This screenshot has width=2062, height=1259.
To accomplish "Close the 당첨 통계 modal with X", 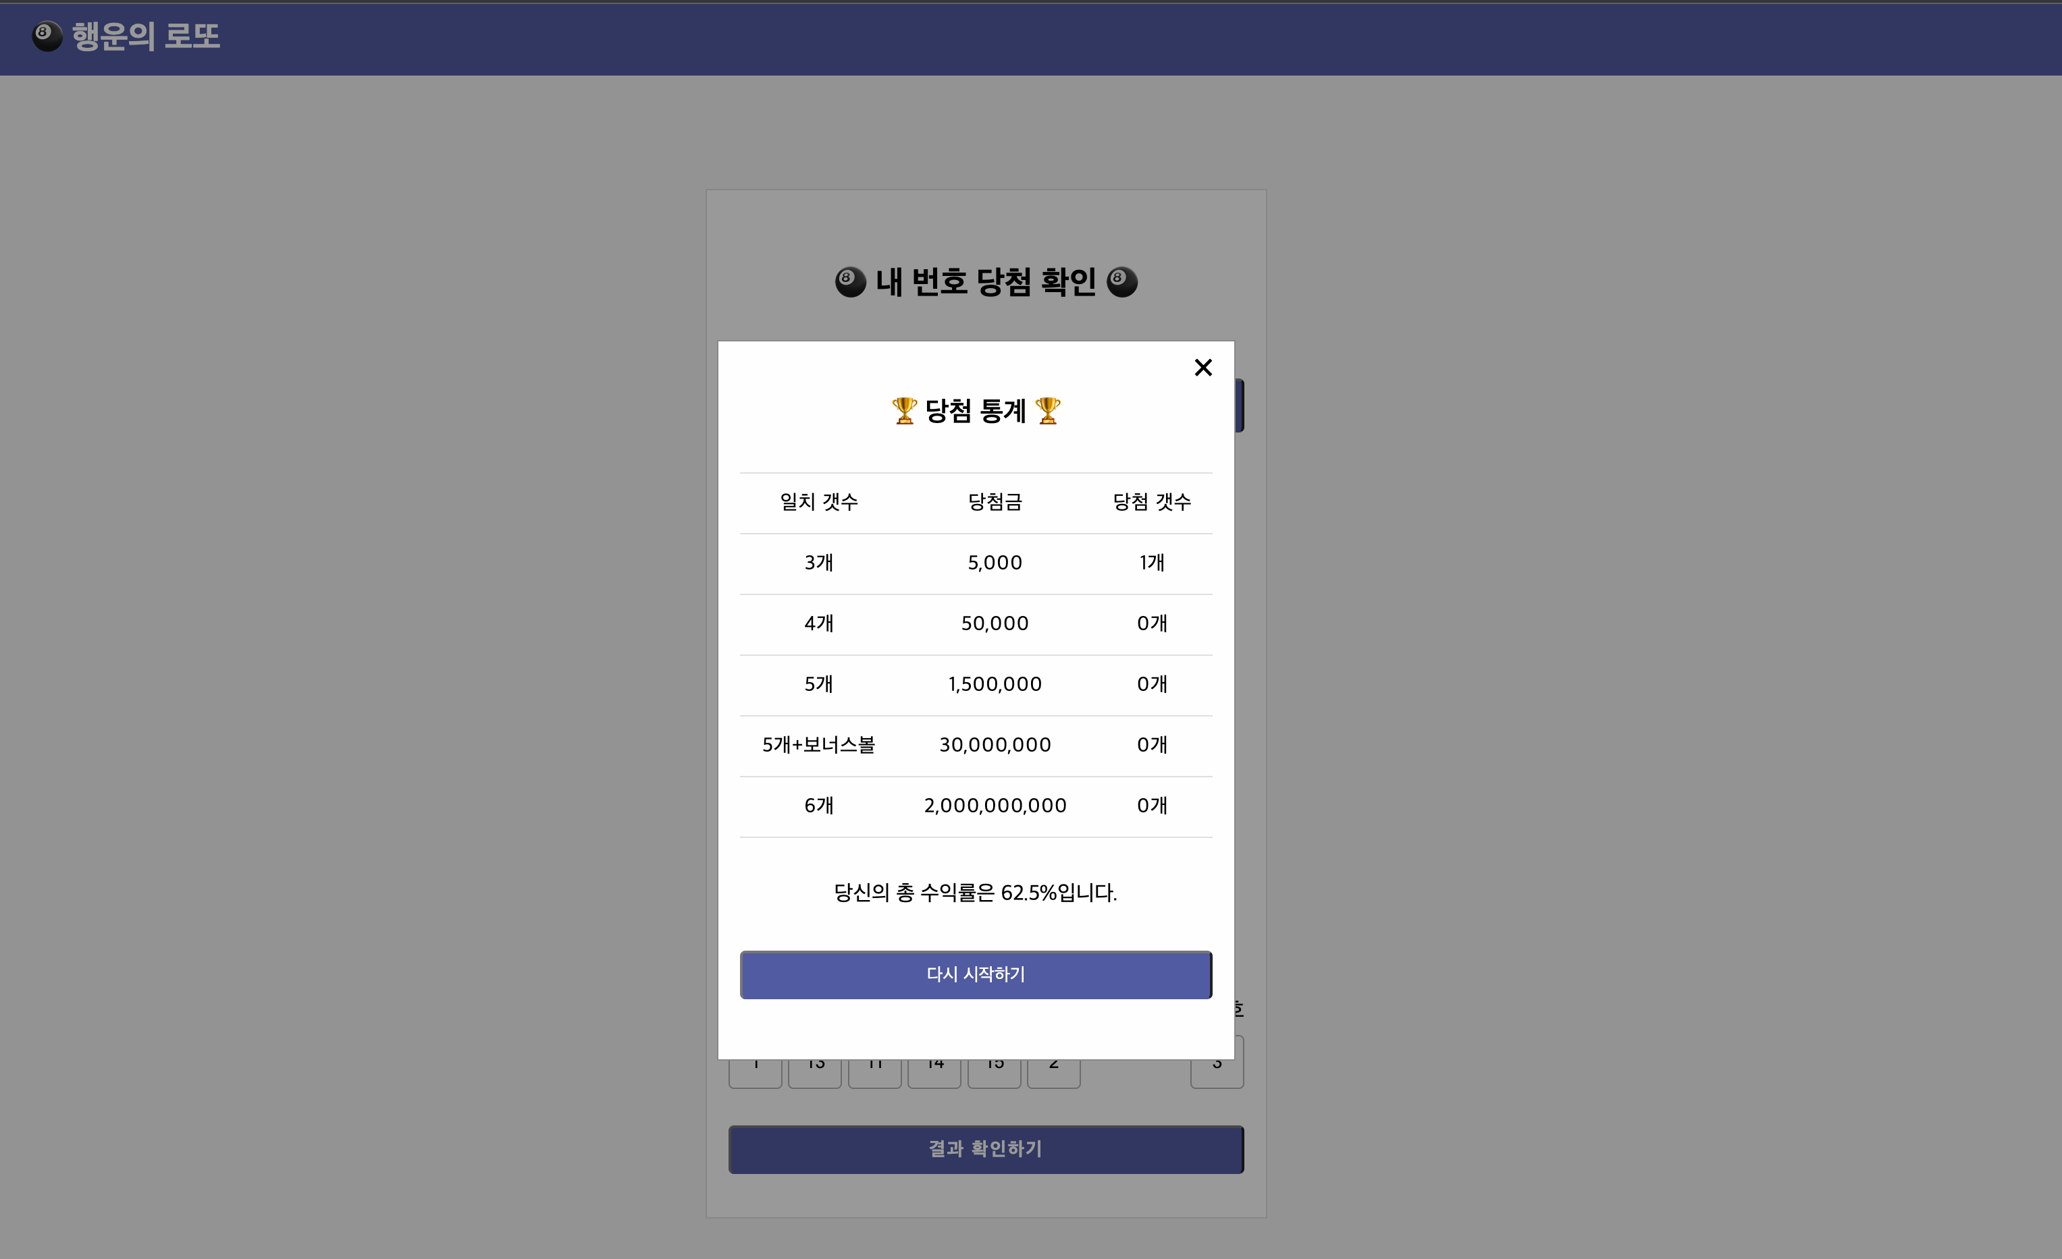I will point(1202,367).
